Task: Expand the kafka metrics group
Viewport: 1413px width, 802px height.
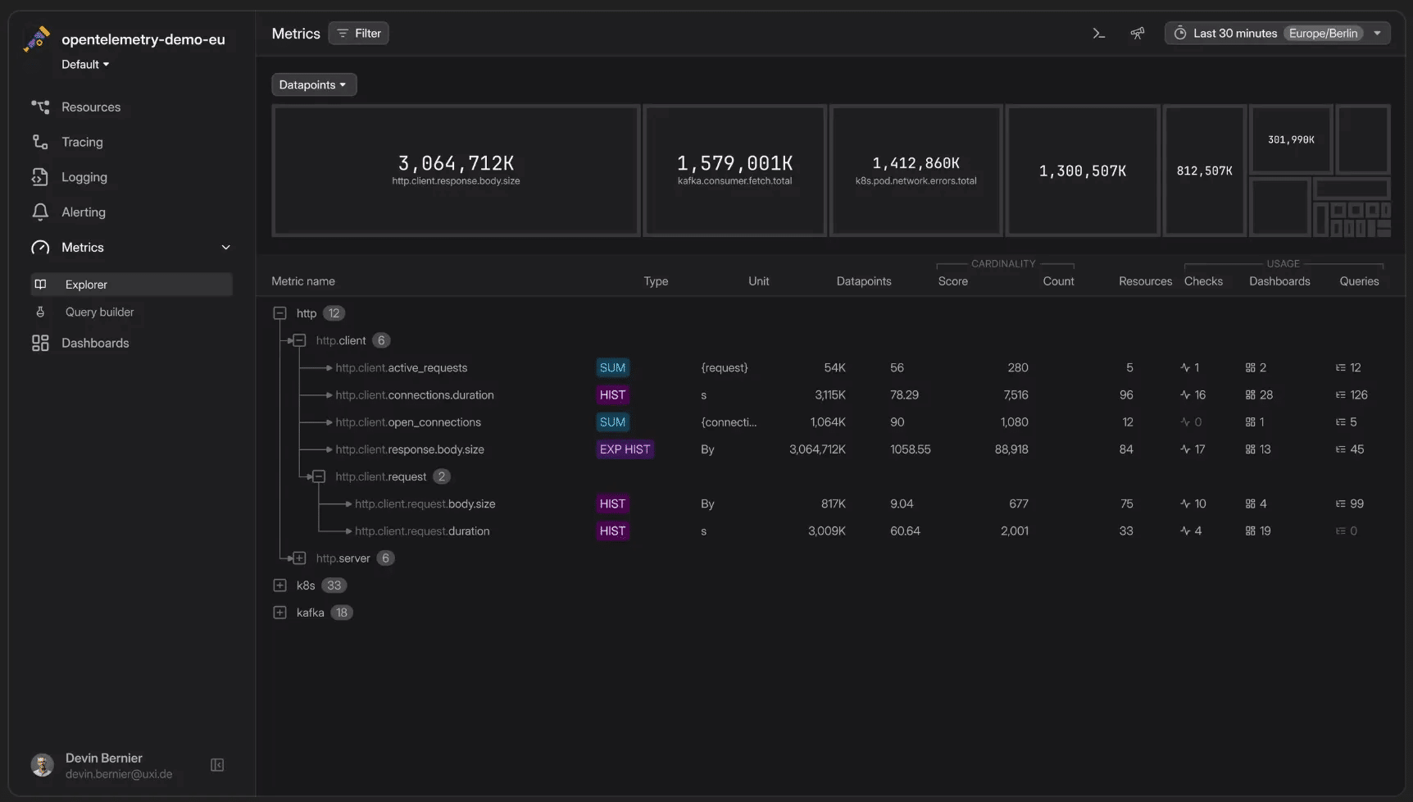Action: 280,612
